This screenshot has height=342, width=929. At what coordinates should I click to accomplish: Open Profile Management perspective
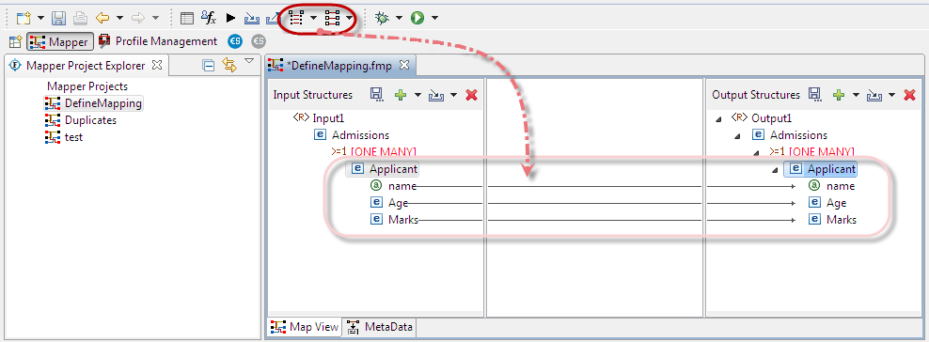tap(158, 41)
